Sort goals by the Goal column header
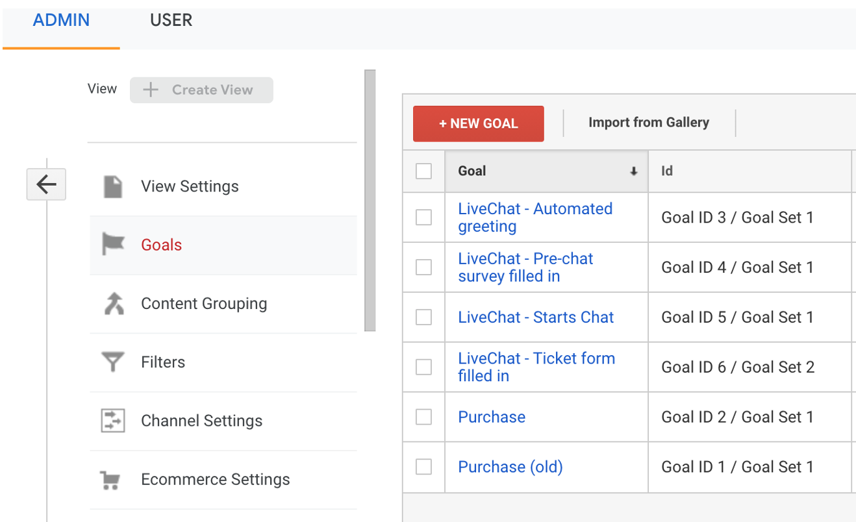The image size is (856, 522). (473, 171)
